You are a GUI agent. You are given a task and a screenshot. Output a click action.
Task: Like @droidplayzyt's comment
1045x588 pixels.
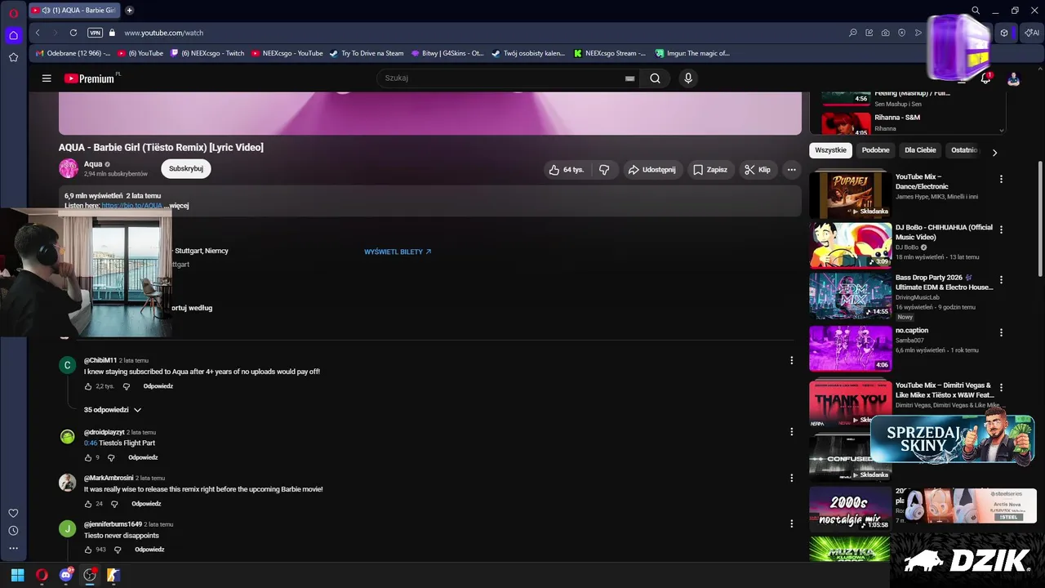point(88,457)
